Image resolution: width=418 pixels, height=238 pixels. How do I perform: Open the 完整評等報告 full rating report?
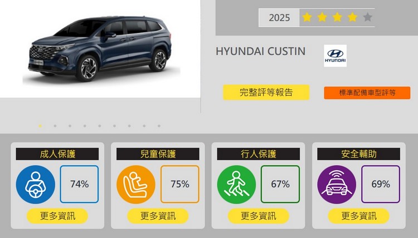(x=266, y=92)
